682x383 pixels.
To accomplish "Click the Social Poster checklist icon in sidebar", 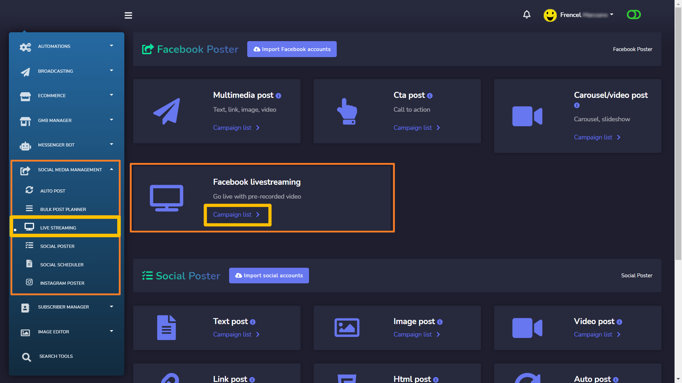I will tap(29, 245).
